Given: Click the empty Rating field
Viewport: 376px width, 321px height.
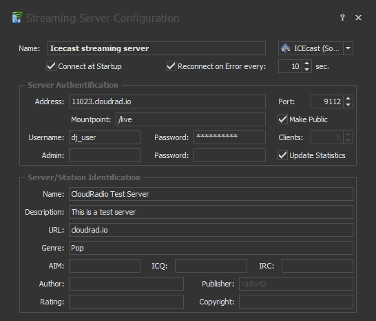Looking at the screenshot, I should point(126,302).
